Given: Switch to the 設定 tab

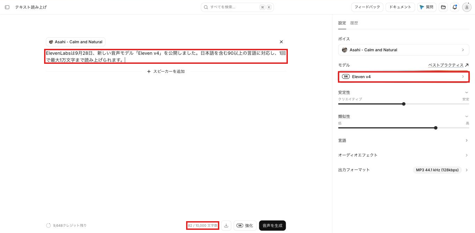Looking at the screenshot, I should tap(342, 23).
